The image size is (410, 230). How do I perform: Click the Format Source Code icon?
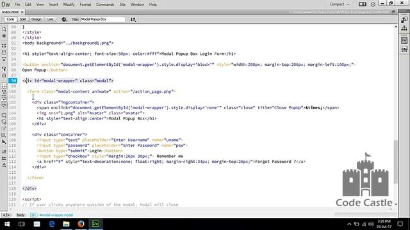4,165
